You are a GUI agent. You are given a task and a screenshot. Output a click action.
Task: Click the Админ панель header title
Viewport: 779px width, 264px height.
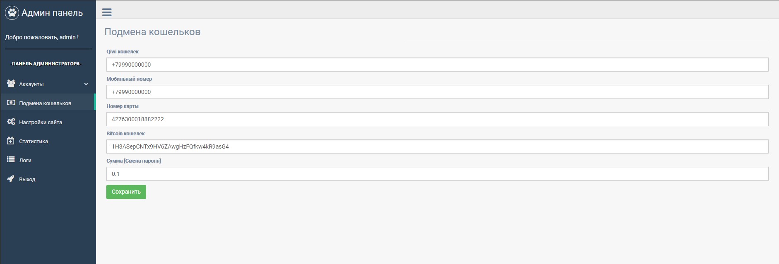[52, 13]
